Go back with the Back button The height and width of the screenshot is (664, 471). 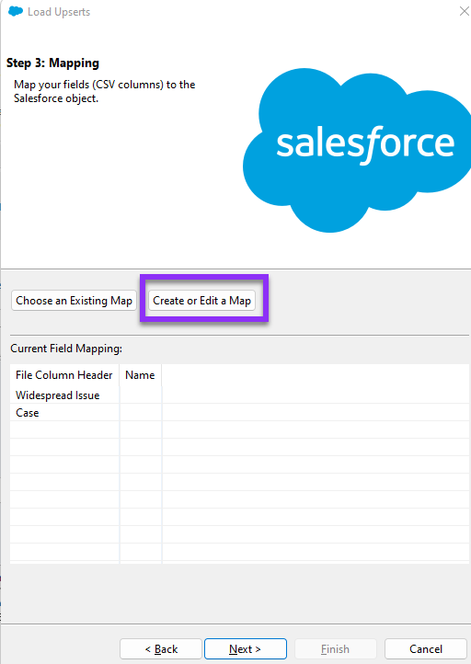161,648
